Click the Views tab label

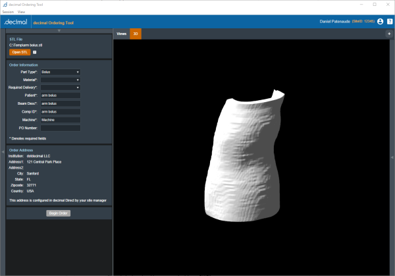click(x=121, y=34)
